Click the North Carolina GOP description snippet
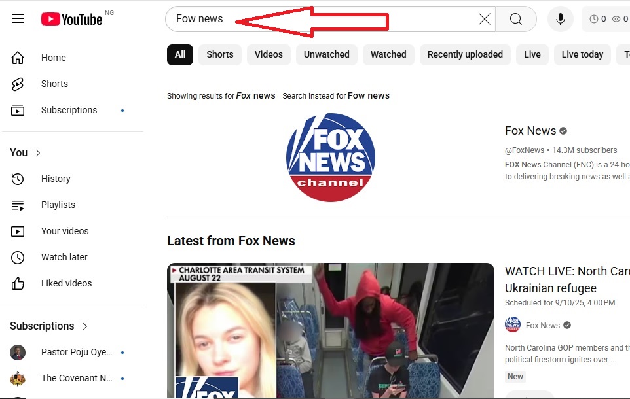 tap(567, 354)
